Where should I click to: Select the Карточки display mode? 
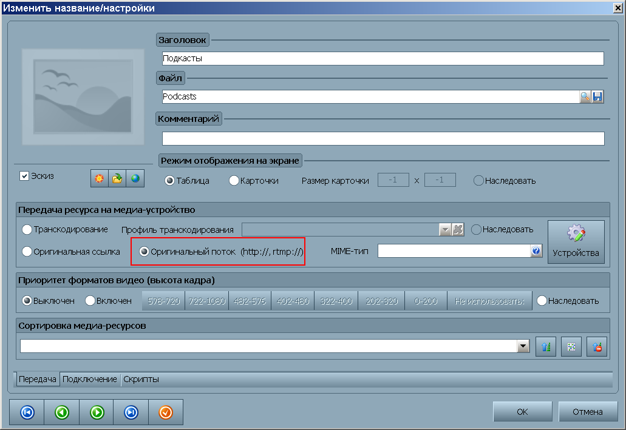coord(234,181)
